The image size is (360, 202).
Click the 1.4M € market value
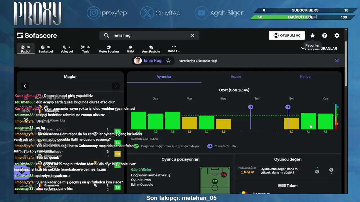coord(247,172)
